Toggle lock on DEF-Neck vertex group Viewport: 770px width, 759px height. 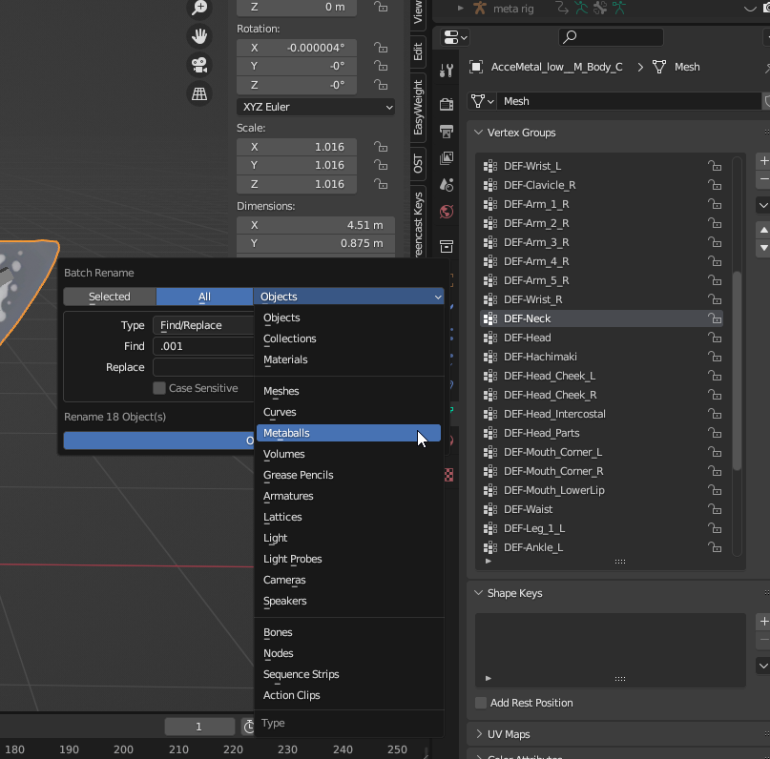(x=715, y=318)
